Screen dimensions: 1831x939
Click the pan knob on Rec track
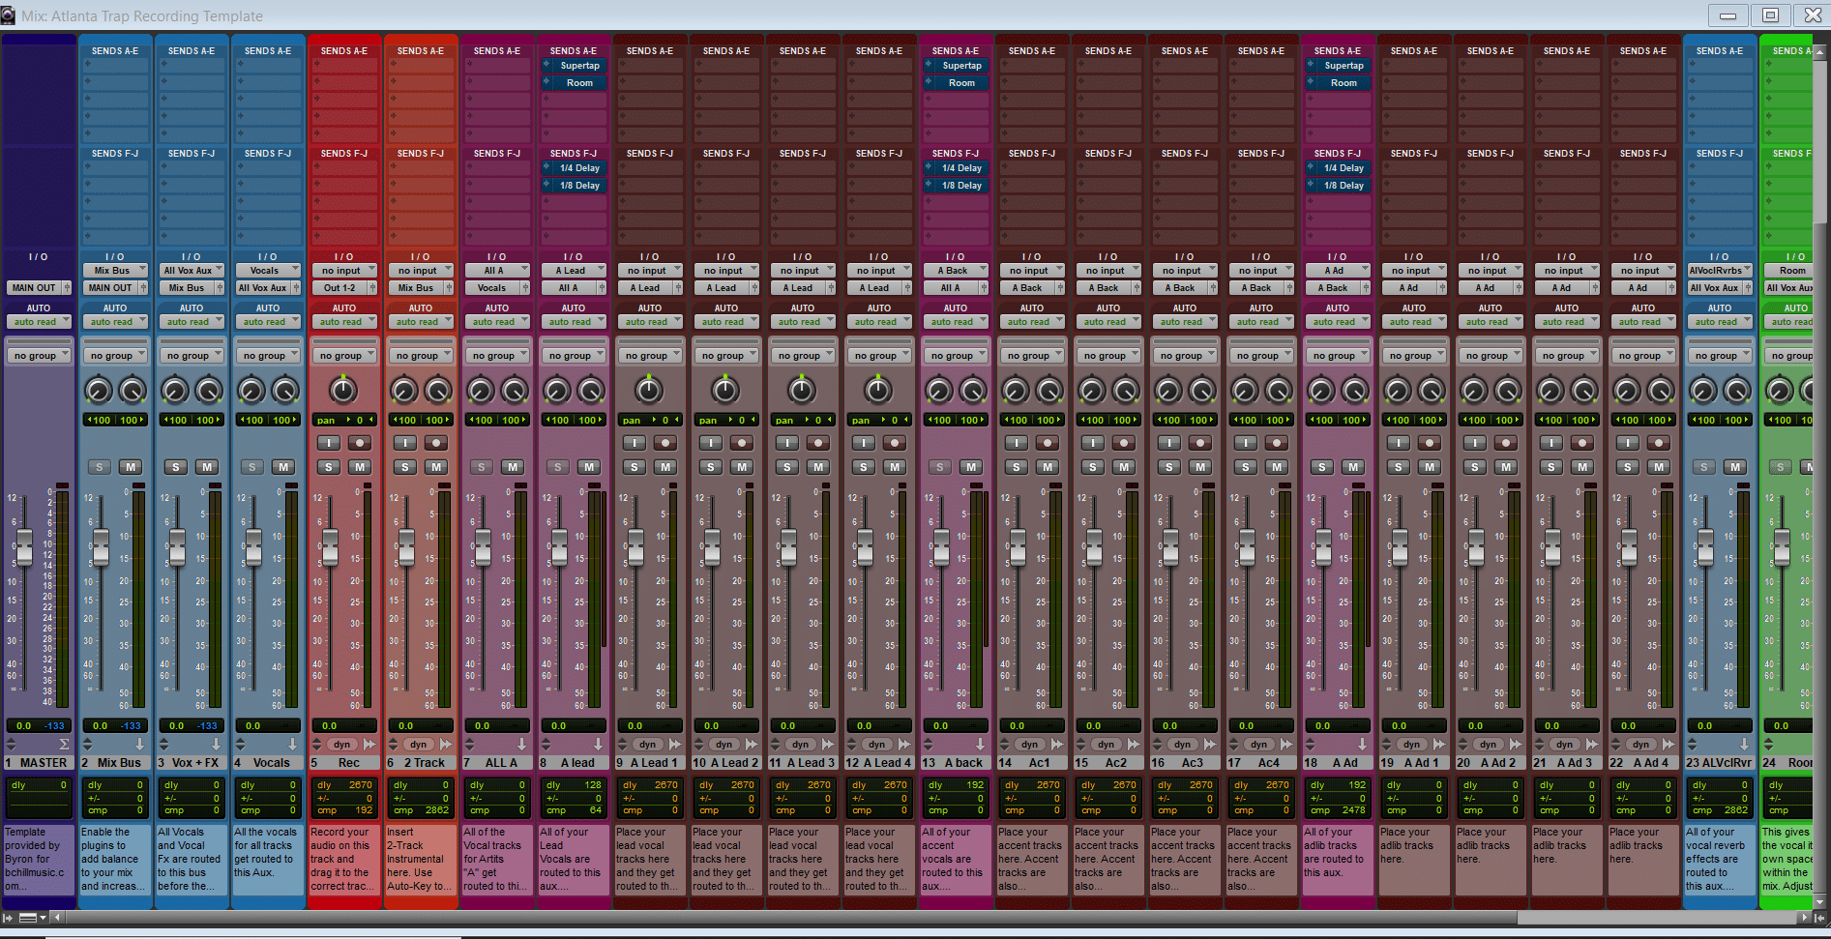point(343,390)
